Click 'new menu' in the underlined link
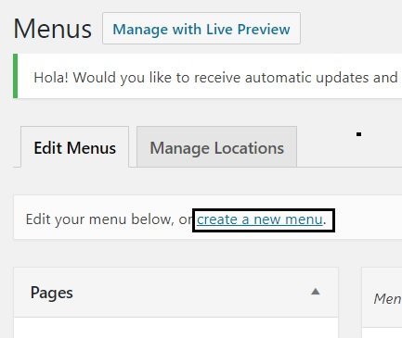The width and height of the screenshot is (402, 338). (x=288, y=219)
